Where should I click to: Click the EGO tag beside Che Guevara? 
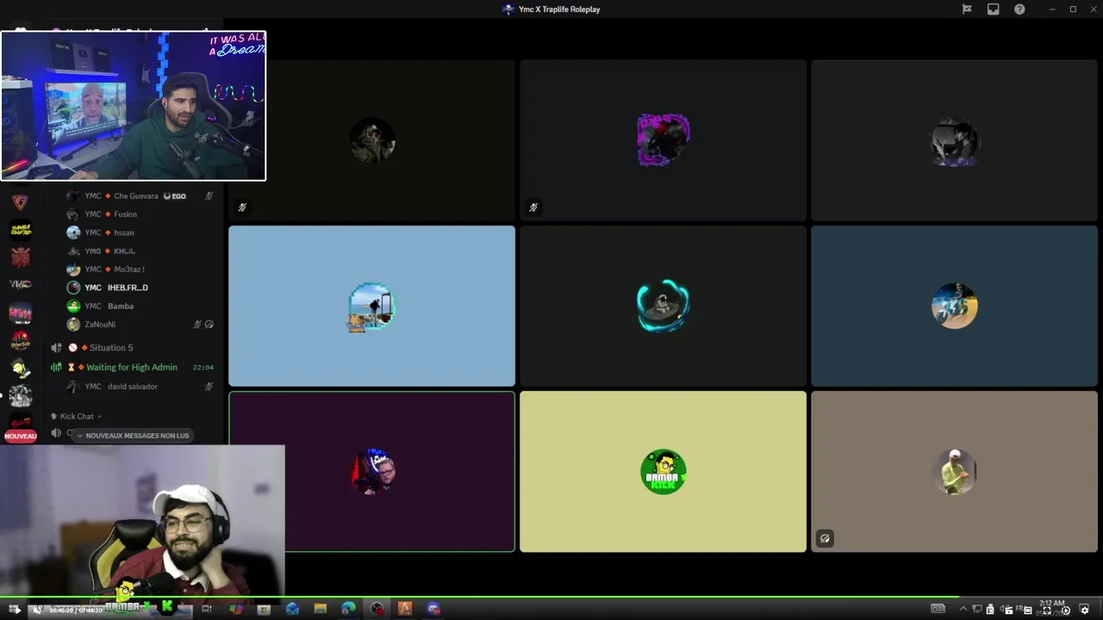[175, 195]
